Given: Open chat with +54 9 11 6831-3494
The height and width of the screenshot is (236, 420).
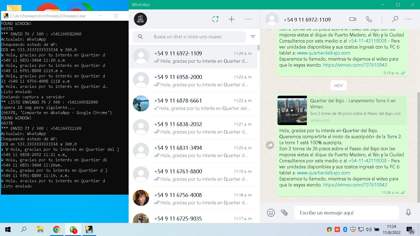Looking at the screenshot, I should 193,151.
